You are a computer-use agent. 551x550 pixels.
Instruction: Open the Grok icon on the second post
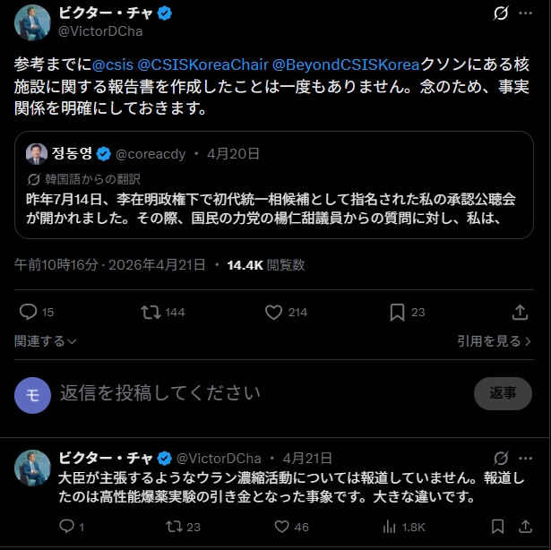(502, 458)
